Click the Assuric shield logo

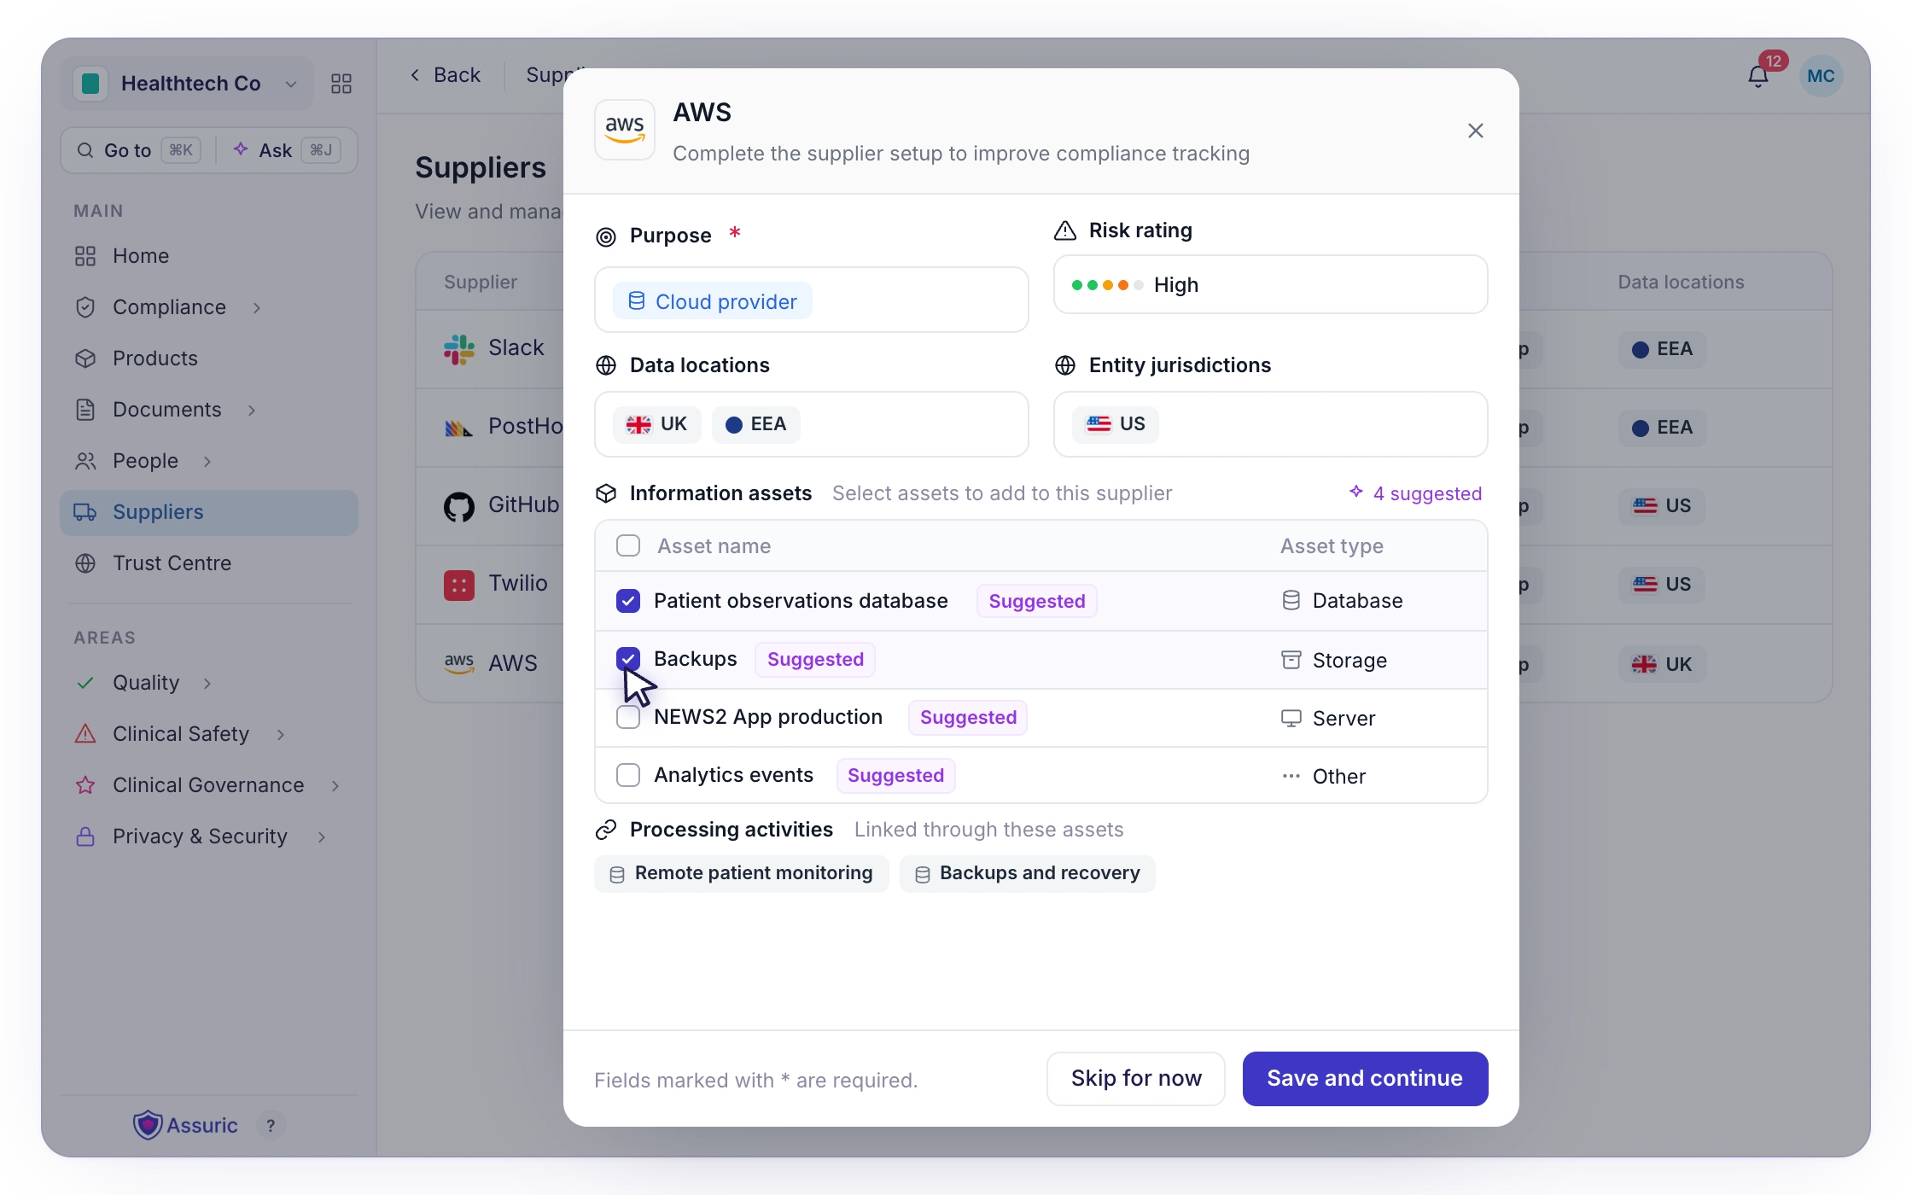tap(148, 1125)
